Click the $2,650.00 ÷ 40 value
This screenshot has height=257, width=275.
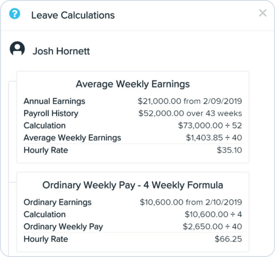tap(212, 227)
